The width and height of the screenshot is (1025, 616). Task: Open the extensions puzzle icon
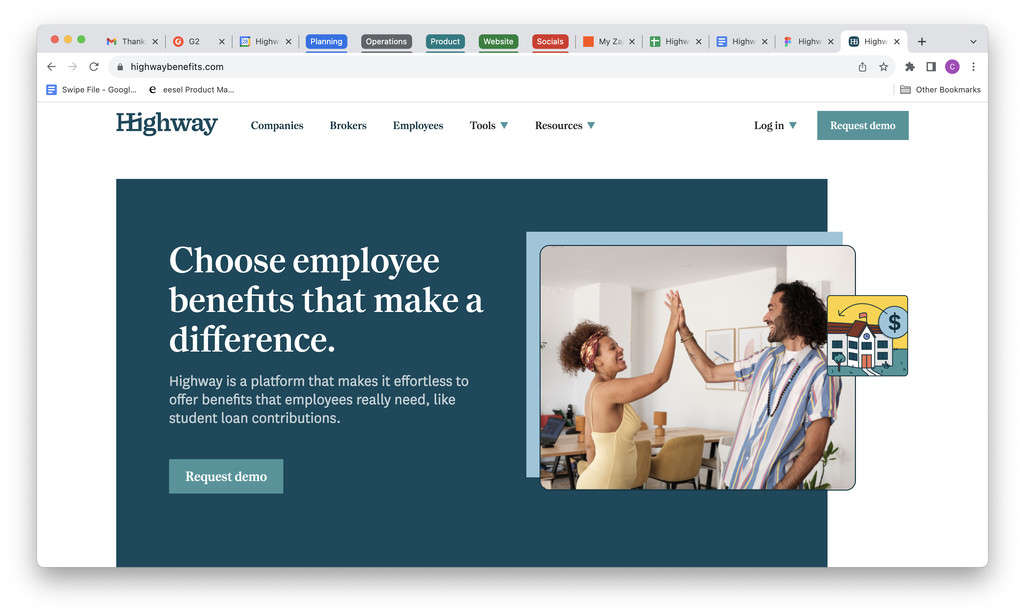(x=910, y=66)
